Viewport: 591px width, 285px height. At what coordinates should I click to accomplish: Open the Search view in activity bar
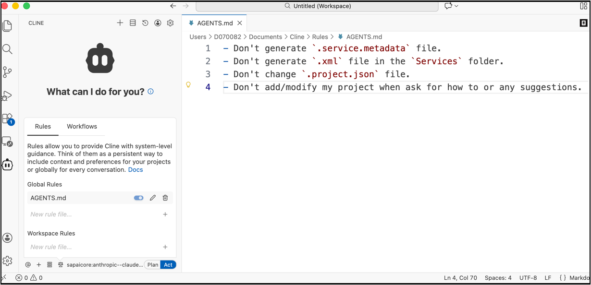coord(7,49)
